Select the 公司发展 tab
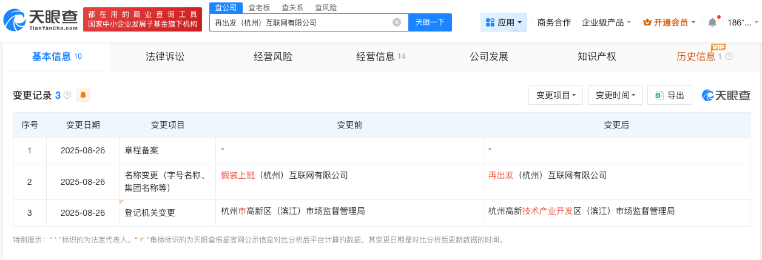762x260 pixels. pyautogui.click(x=489, y=56)
